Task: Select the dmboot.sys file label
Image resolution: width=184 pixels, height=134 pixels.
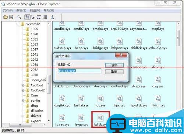Action: [81, 86]
